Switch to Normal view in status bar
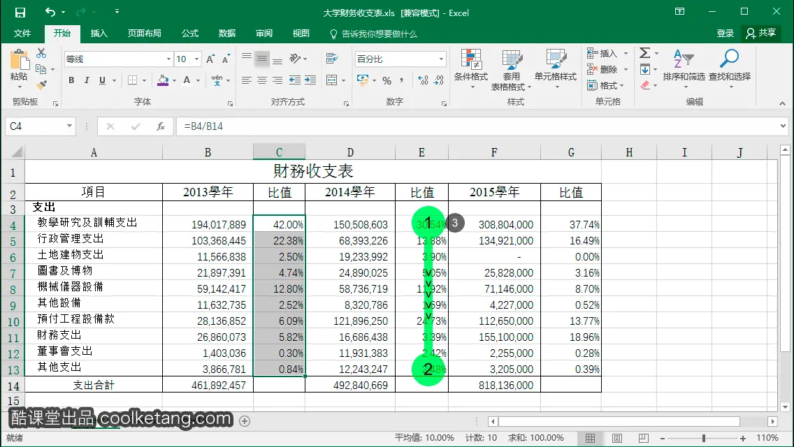 tap(591, 439)
